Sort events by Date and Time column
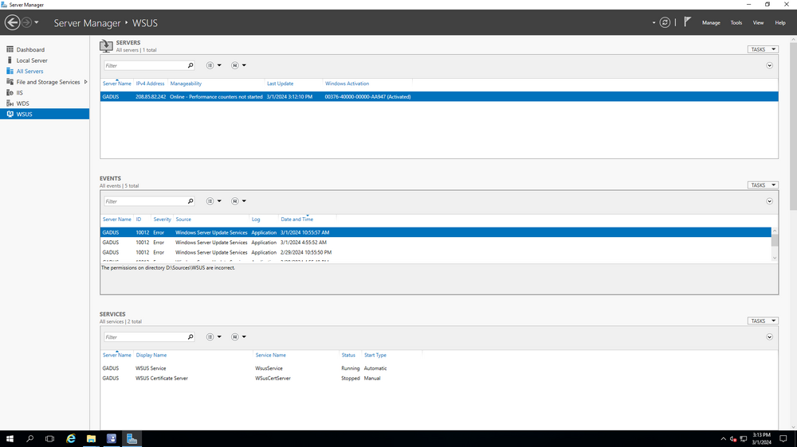 [296, 220]
